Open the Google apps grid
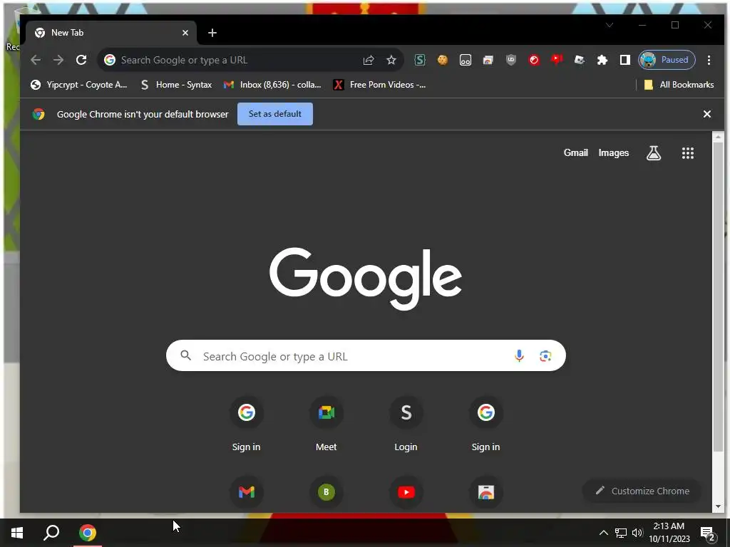The image size is (730, 547). (688, 153)
